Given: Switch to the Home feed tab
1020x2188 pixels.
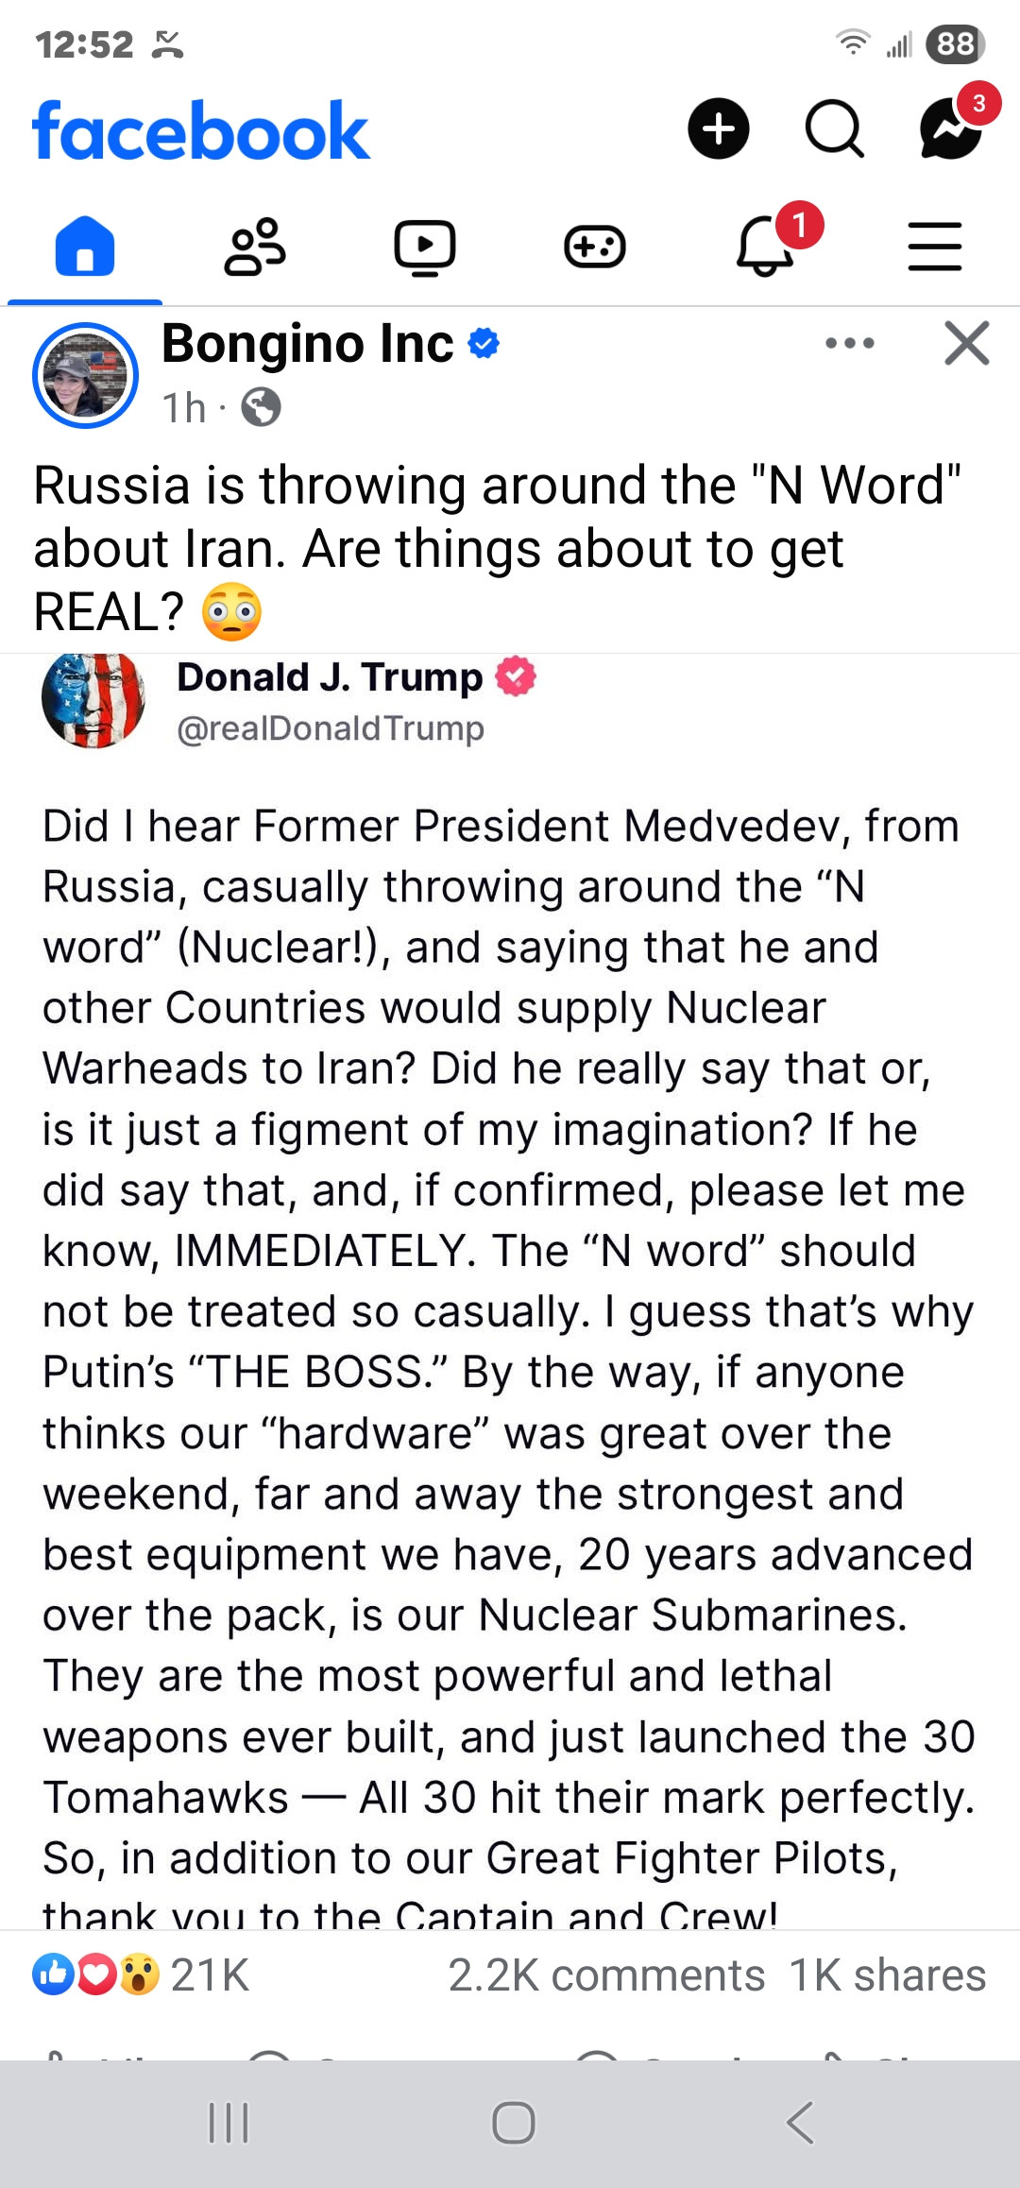Looking at the screenshot, I should click(85, 248).
